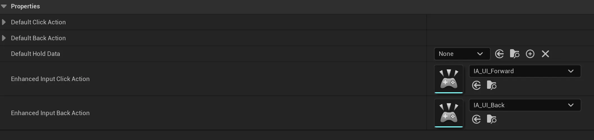Create new asset for Default Hold Data
This screenshot has height=140, width=594.
[x=530, y=54]
